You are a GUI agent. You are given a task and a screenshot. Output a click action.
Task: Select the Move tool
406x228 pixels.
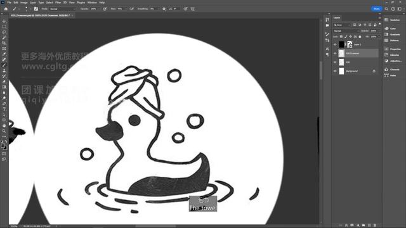coord(4,21)
